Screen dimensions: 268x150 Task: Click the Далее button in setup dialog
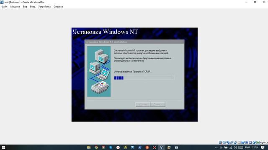[157, 105]
